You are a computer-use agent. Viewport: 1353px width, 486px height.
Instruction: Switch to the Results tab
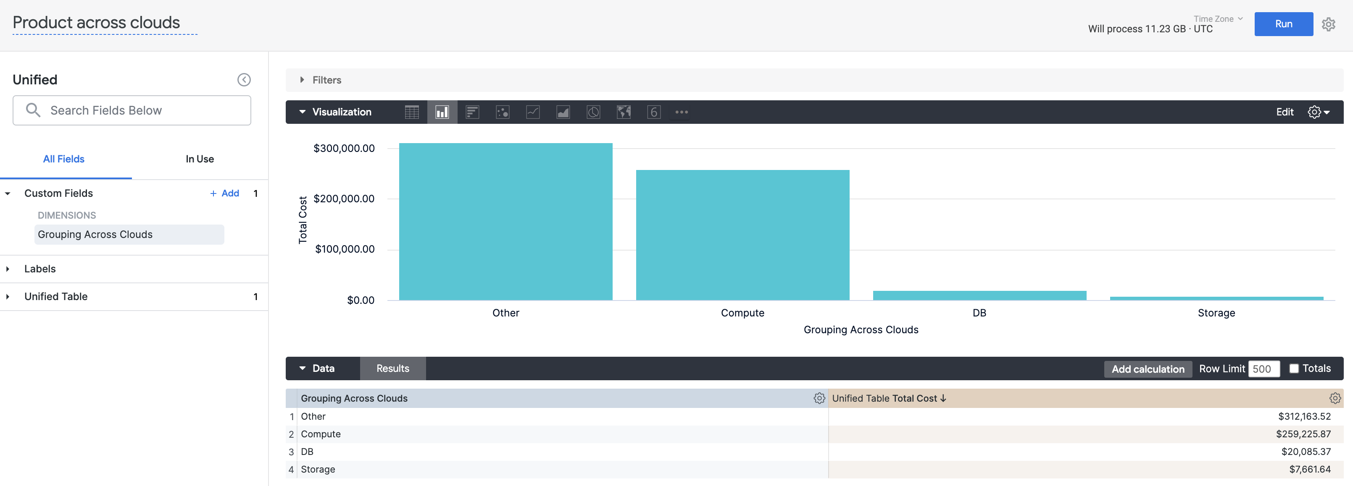(392, 368)
